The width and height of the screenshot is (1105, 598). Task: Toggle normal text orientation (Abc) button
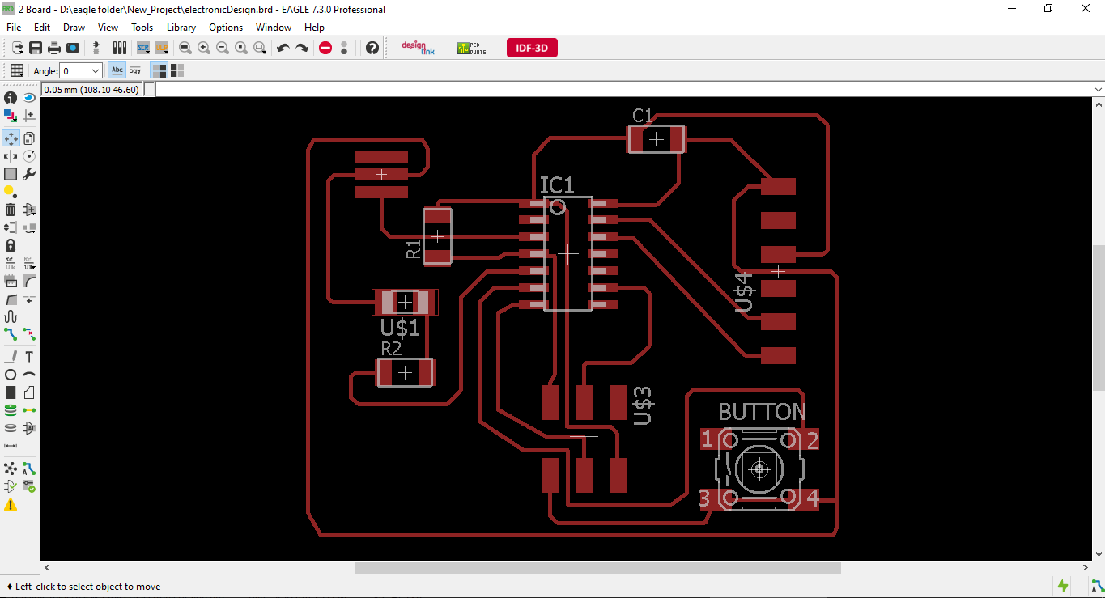click(117, 70)
